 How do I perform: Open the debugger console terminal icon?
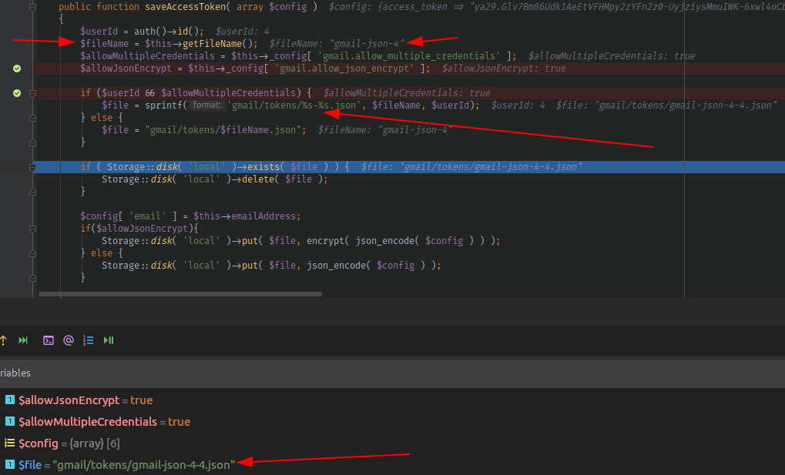tap(48, 340)
